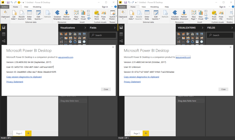The height and width of the screenshot is (140, 235).
Task: Click Switch Theme in left window
Action: 112,15
